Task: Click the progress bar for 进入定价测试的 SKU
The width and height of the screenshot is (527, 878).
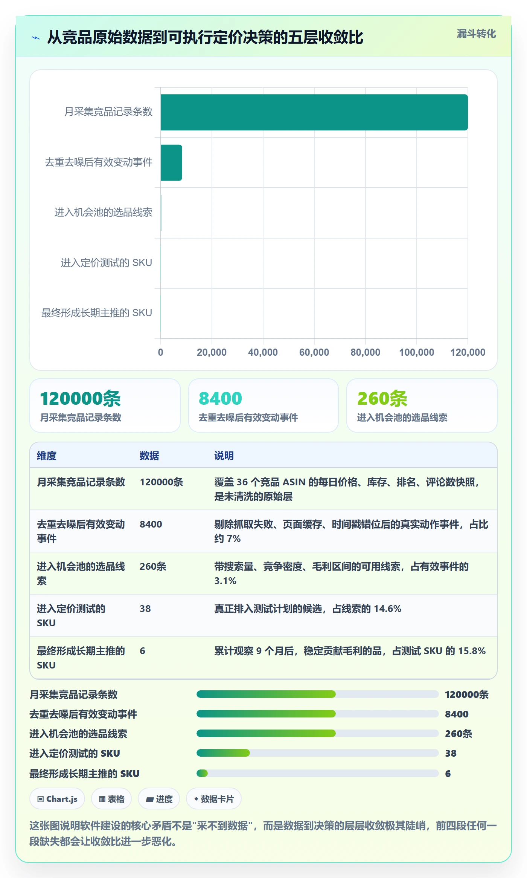Action: click(317, 753)
